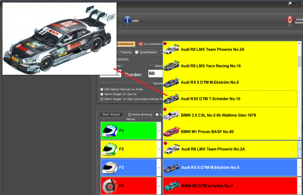Click car thumbnail in F3 blue car field

click(x=172, y=168)
